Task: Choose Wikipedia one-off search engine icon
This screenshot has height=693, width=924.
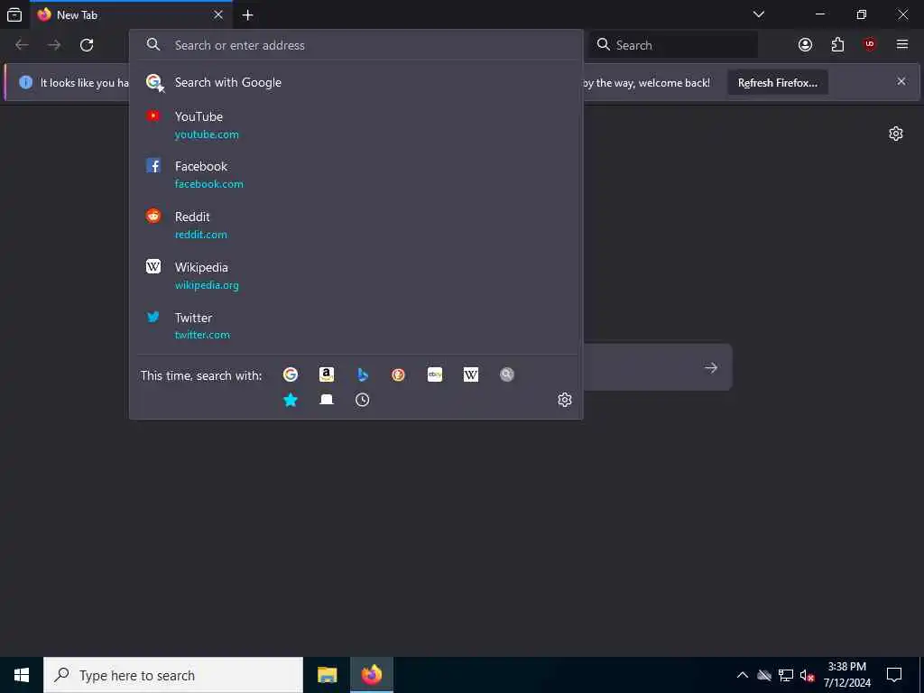Action: [x=471, y=374]
